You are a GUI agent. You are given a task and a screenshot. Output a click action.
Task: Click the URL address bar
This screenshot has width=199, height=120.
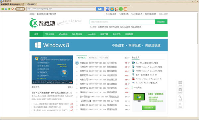(61, 9)
